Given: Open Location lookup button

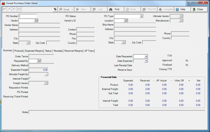Looking at the screenshot, I should click(x=125, y=21).
